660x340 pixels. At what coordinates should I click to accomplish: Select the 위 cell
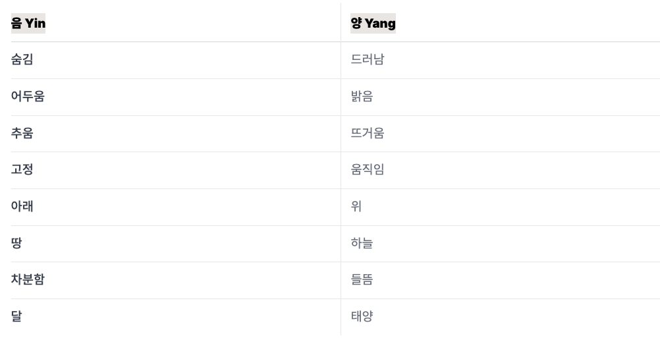(x=501, y=207)
